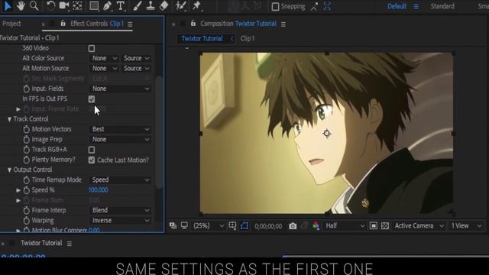Select the Brush tool
This screenshot has height=275, width=489.
138,5
